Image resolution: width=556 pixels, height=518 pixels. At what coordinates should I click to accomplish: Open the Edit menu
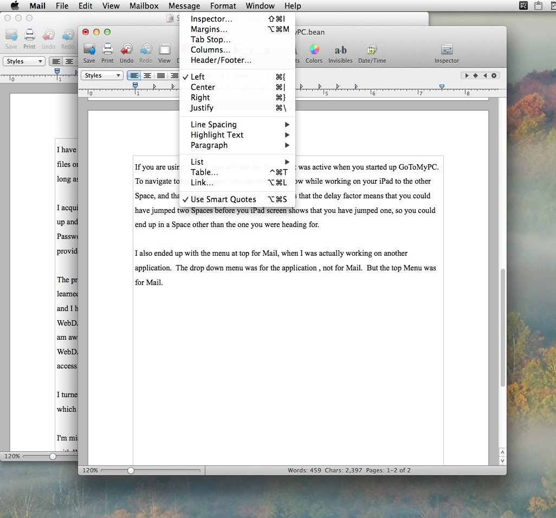coord(86,6)
